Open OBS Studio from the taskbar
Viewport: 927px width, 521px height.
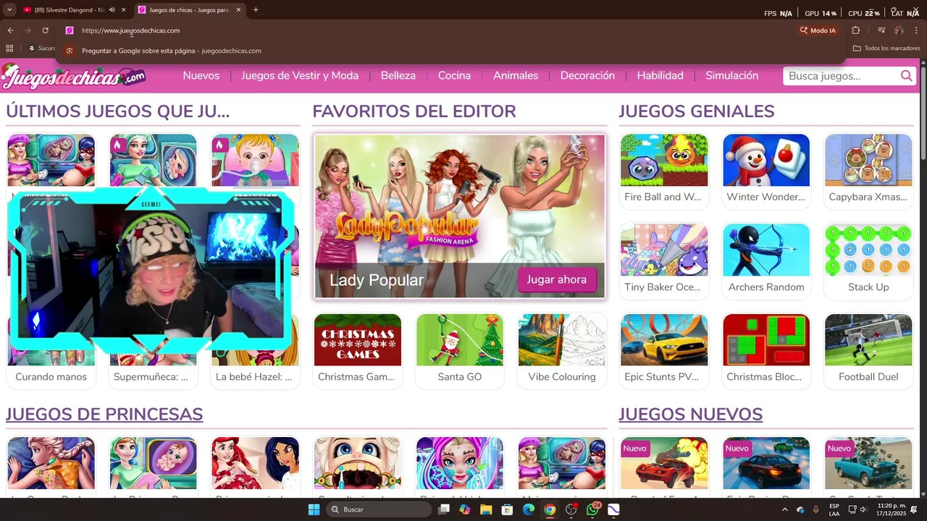(571, 509)
